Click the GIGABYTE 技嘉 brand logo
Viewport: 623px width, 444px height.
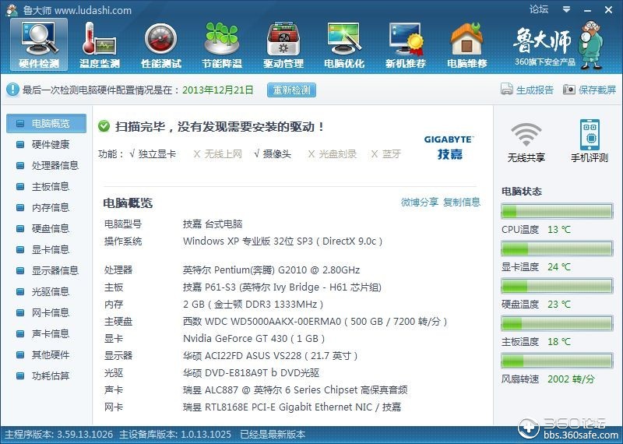(x=449, y=147)
